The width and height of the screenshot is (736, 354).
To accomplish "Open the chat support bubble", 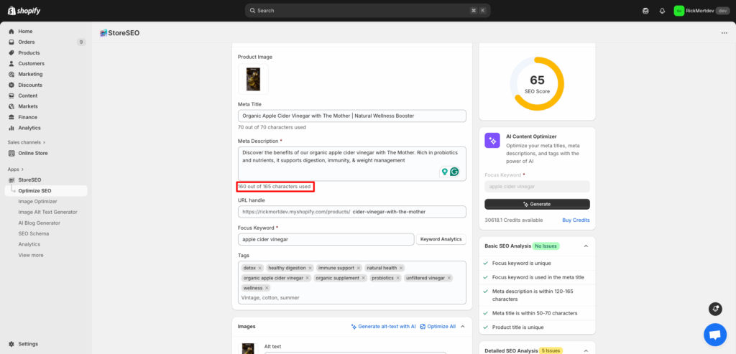I will tap(714, 335).
